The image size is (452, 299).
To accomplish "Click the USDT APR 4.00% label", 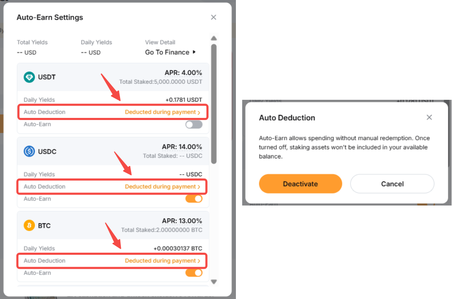I will click(183, 73).
